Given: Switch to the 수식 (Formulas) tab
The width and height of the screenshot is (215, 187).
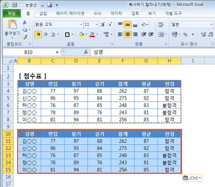Looking at the screenshot, I should point(97,13).
